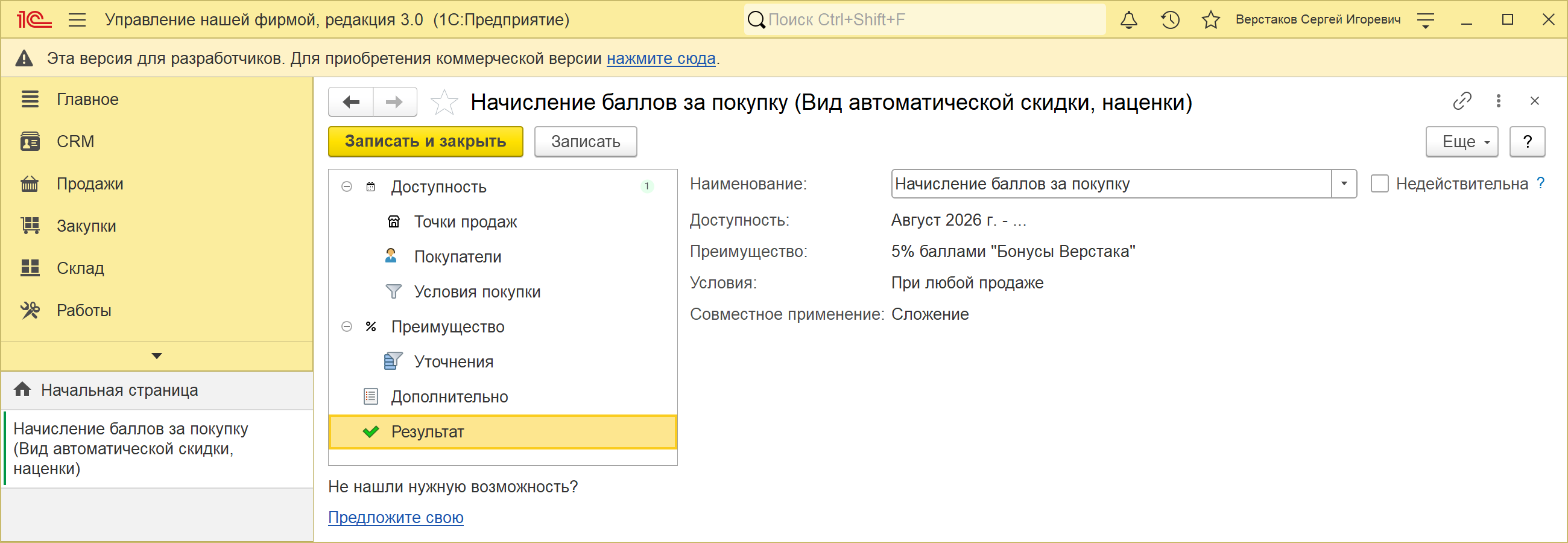
Task: Open service settings menu icon
Action: click(1426, 20)
